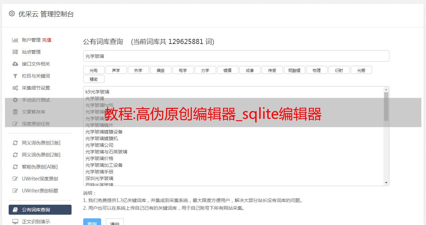This screenshot has width=426, height=225.
Task: Go to 智能伪原创[AI版] in sidebar
Action: (40, 167)
